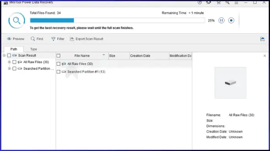
Task: Click the Total Files Found text
Action: point(45,13)
